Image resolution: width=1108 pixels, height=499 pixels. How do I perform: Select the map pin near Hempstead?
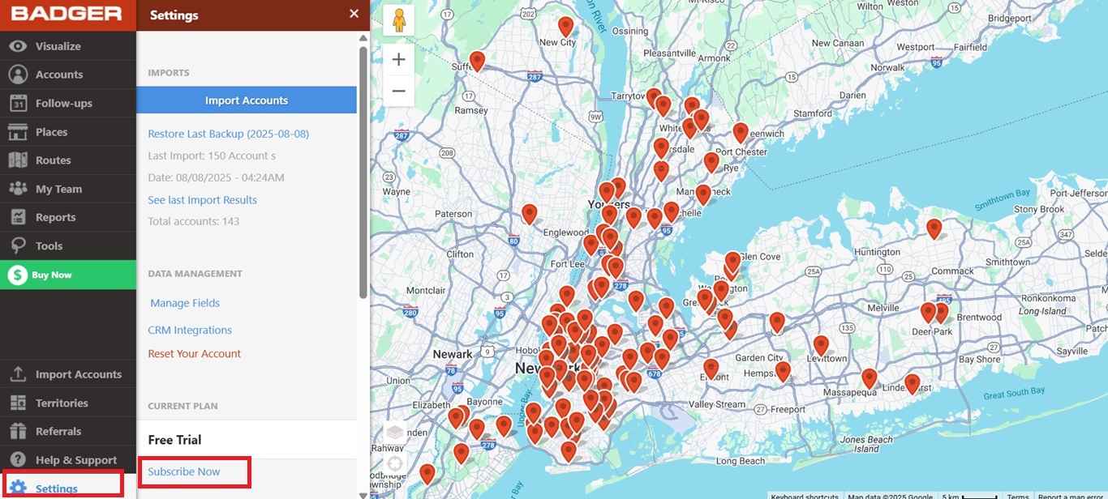point(783,373)
